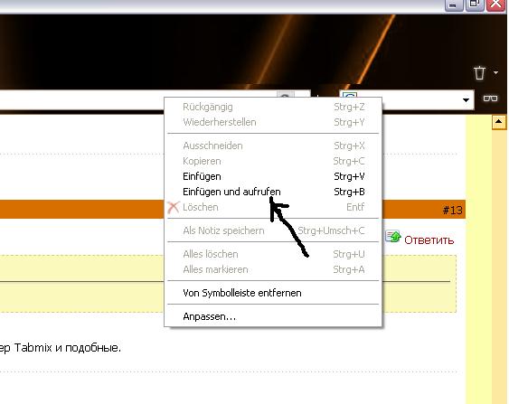Click the green reply arrow icon
Image resolution: width=509 pixels, height=404 pixels.
[x=393, y=236]
